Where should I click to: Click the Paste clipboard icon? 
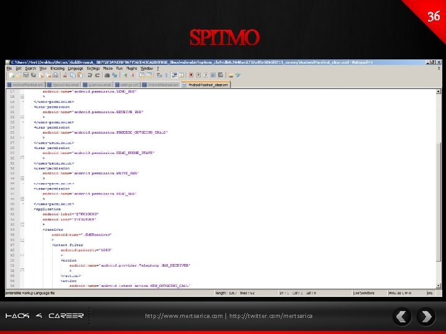pyautogui.click(x=80, y=75)
